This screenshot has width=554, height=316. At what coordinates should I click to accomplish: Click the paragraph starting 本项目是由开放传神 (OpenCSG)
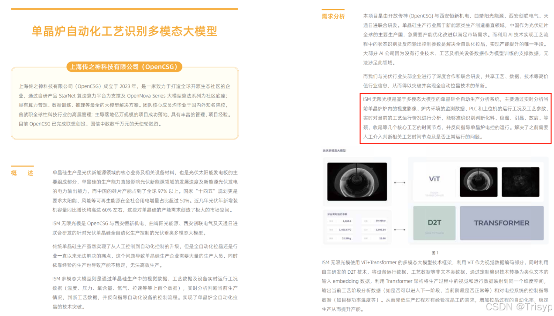[x=456, y=39]
